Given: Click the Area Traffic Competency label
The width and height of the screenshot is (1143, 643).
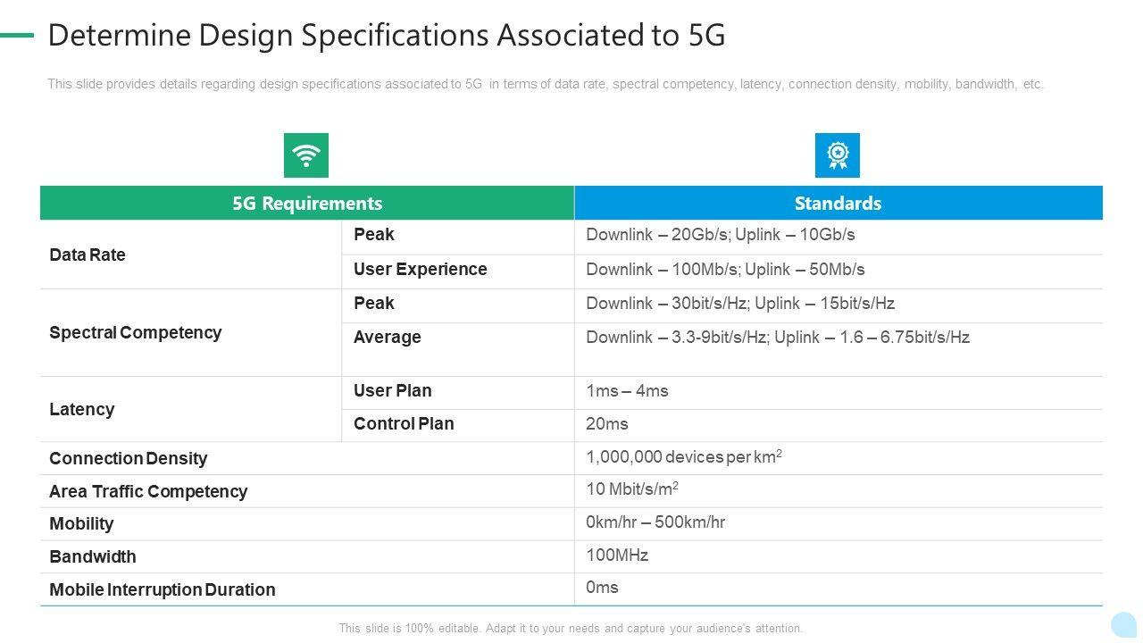Looking at the screenshot, I should pyautogui.click(x=148, y=492).
